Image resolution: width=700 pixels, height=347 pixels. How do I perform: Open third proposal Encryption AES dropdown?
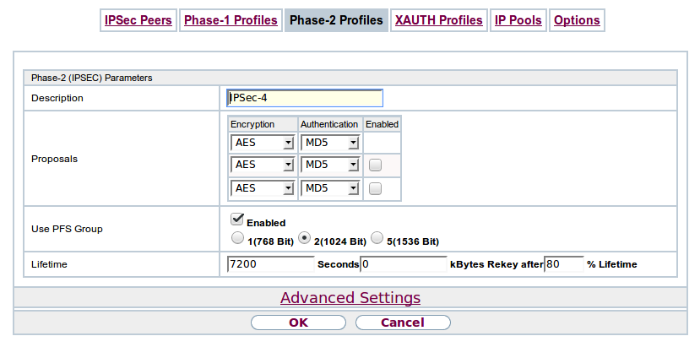click(263, 188)
